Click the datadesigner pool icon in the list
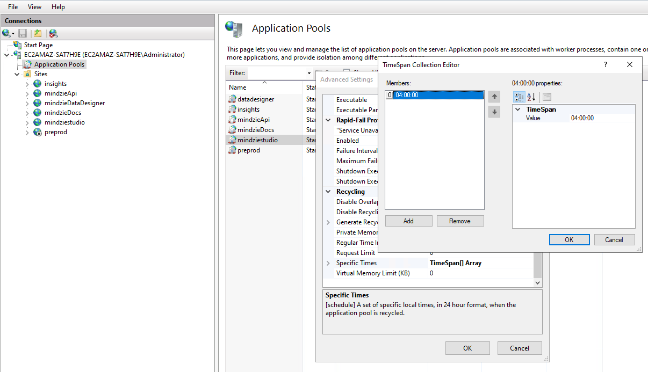Screen dimensions: 648x372 [x=232, y=99]
